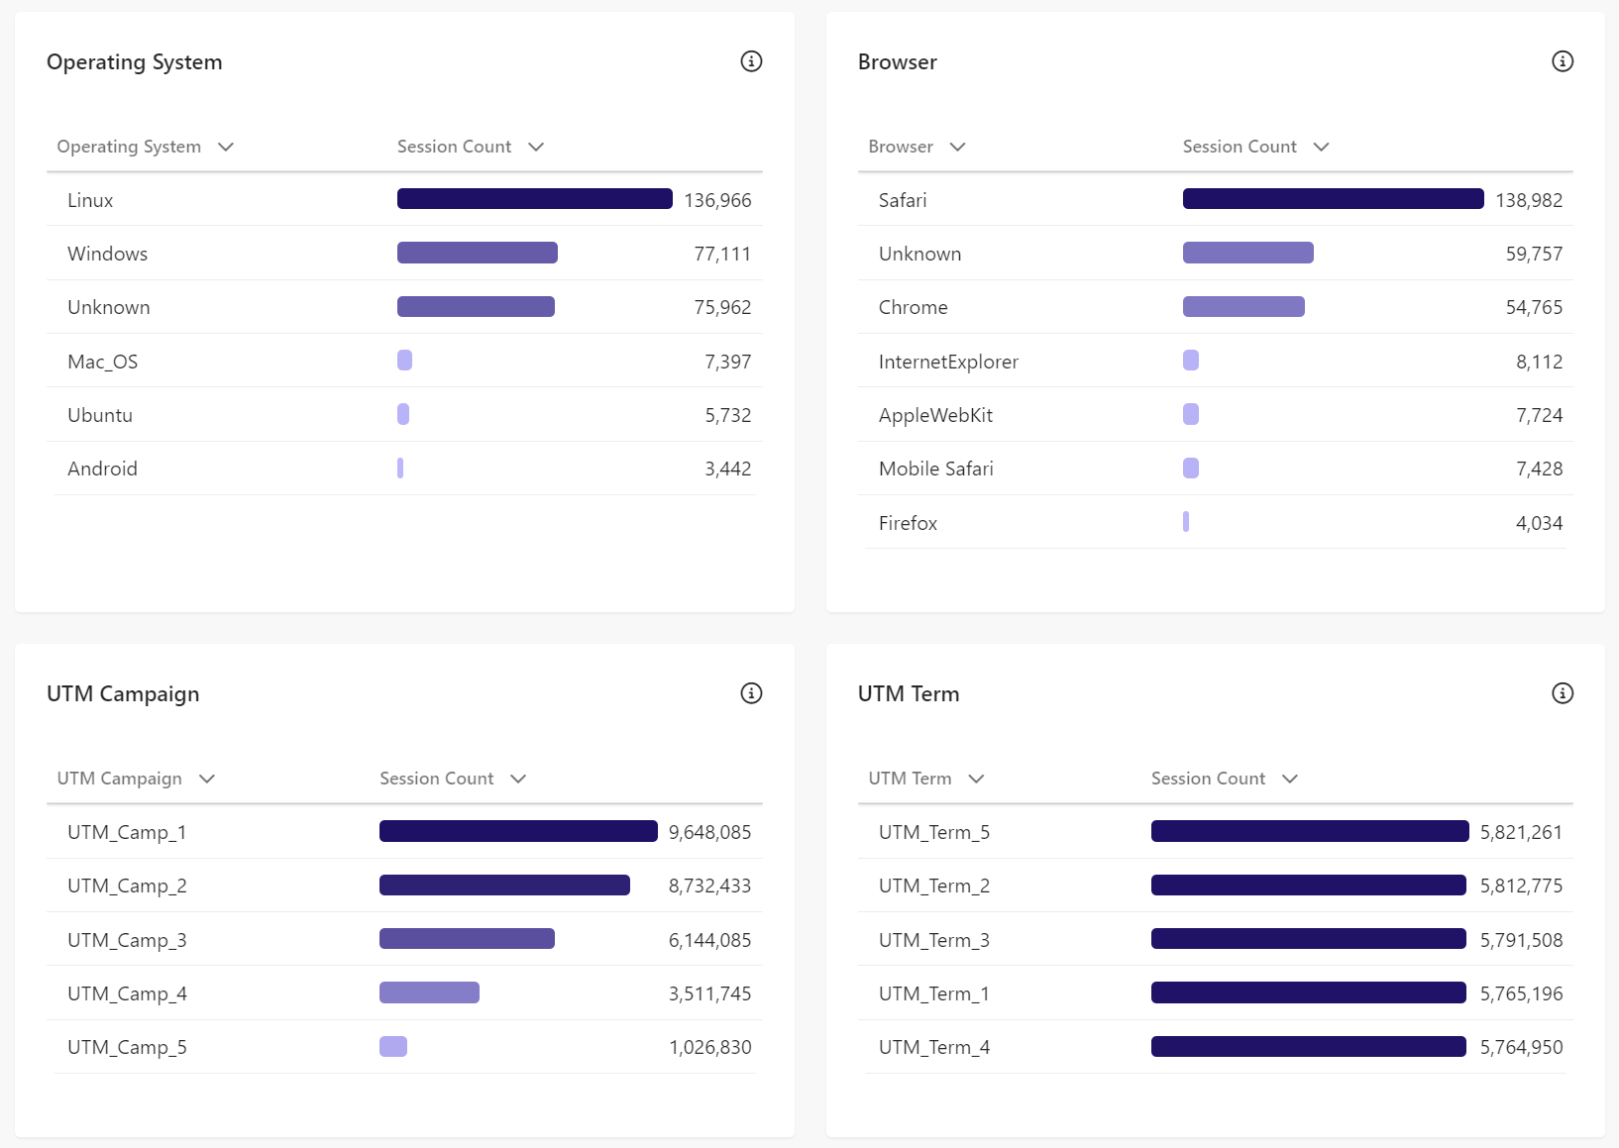Select the InternetExplorer row label
The image size is (1619, 1148).
point(948,362)
